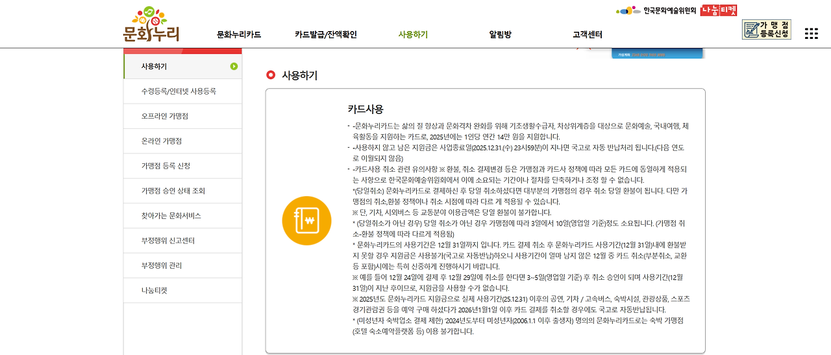Open 나눔티켓 in the sidebar
The image size is (831, 355).
[182, 290]
